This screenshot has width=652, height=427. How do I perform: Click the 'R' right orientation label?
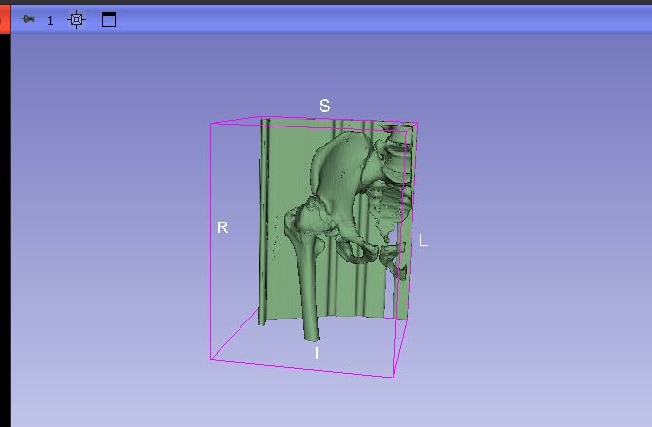[222, 227]
